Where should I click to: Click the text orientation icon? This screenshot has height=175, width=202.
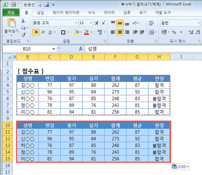point(135,23)
